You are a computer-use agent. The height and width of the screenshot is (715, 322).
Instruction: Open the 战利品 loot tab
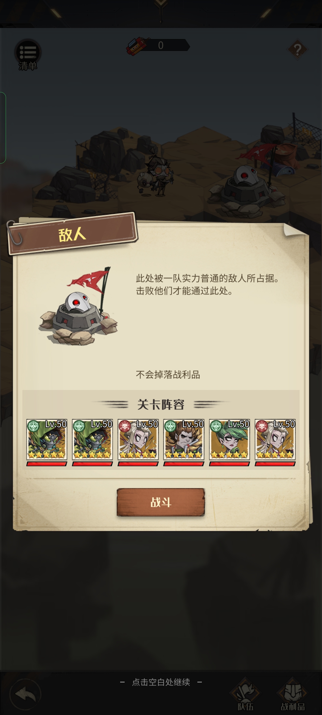pos(292,695)
